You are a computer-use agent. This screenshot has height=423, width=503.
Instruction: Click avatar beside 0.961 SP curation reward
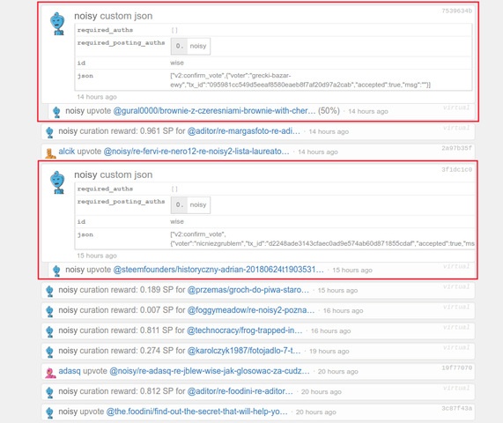(x=49, y=132)
